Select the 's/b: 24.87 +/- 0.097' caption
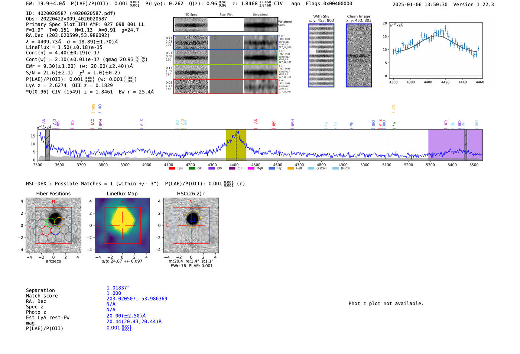 click(122, 261)
